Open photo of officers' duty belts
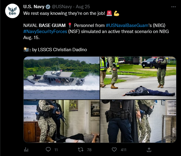This screenshot has height=156, width=181. pos(138,121)
